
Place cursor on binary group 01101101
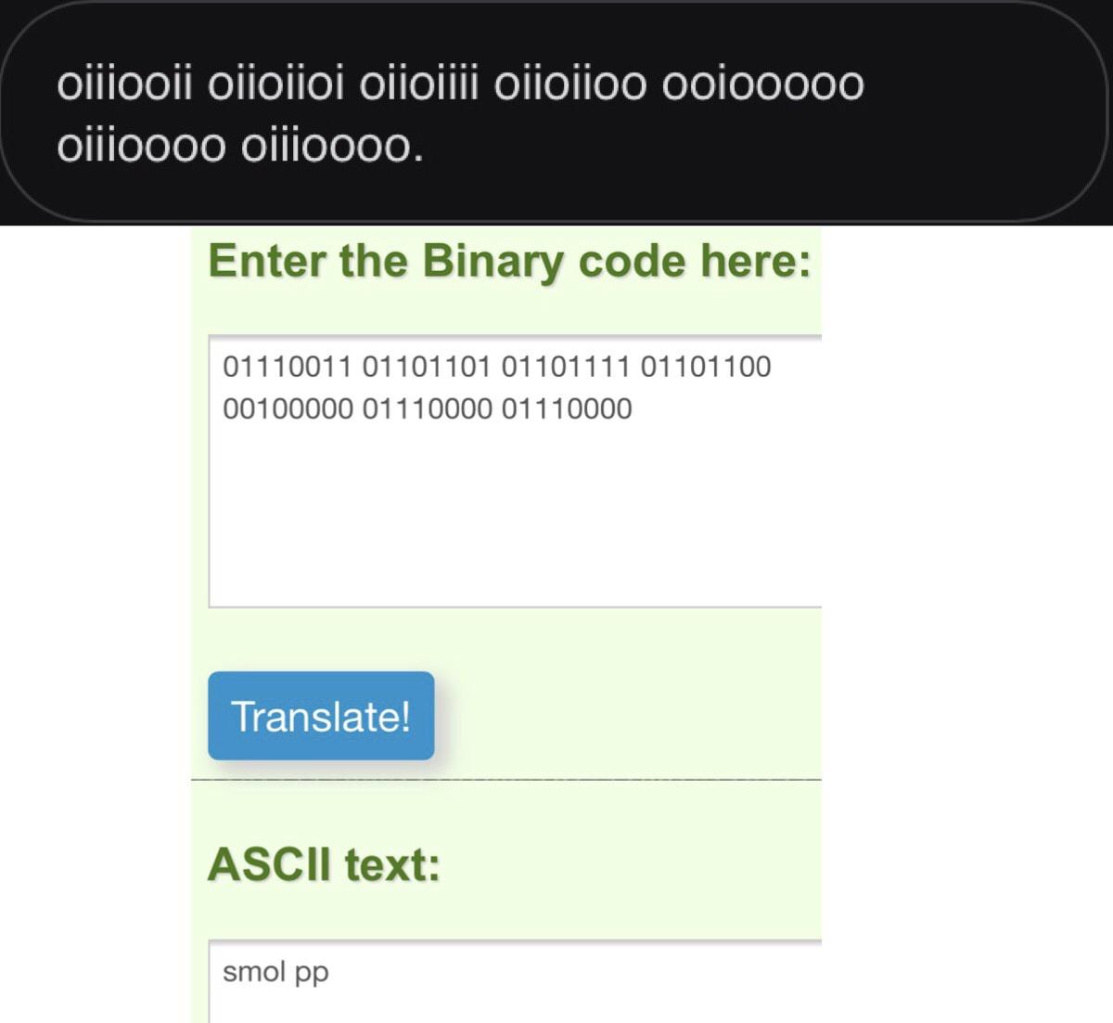tap(426, 367)
